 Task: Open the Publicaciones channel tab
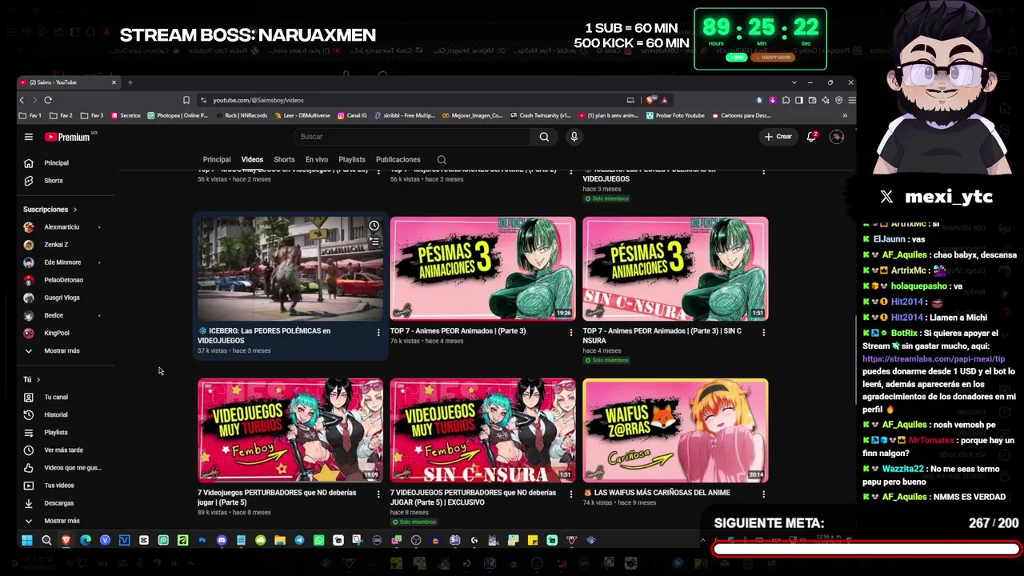click(398, 160)
